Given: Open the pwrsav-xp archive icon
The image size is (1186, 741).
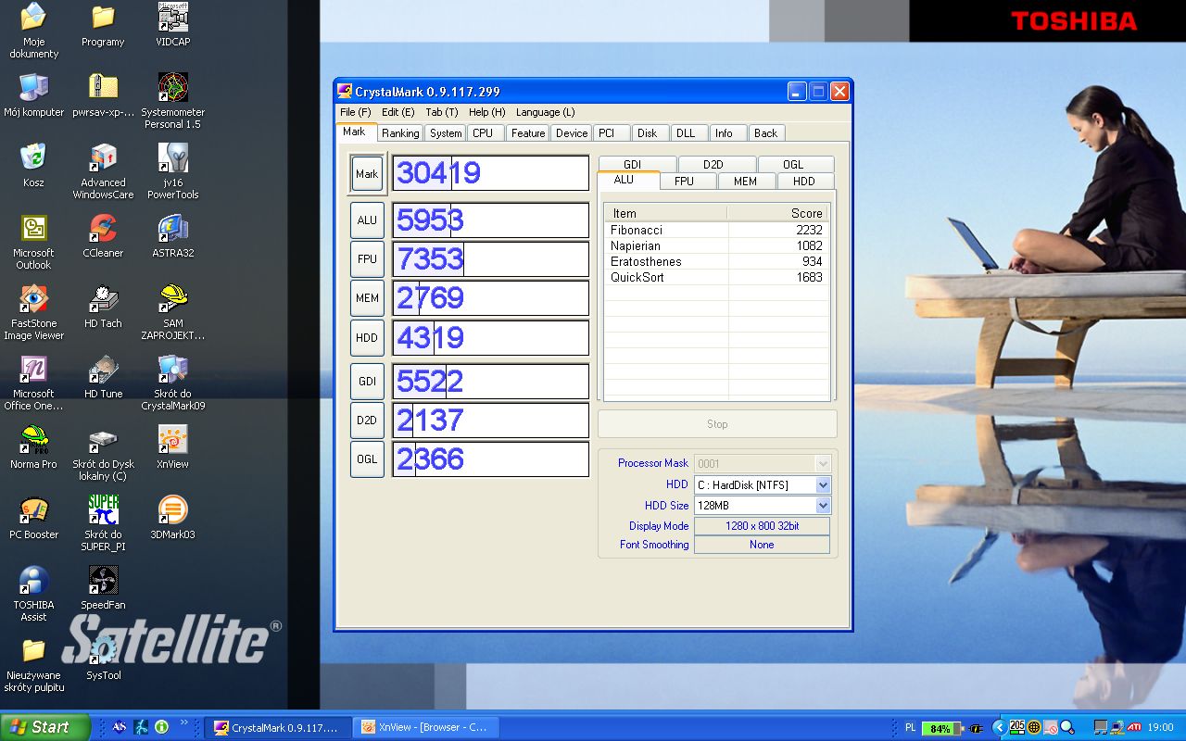Looking at the screenshot, I should 103,95.
